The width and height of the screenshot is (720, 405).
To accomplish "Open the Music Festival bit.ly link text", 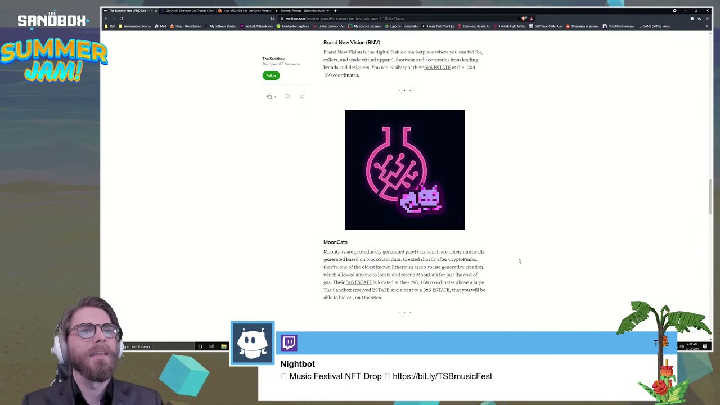I will (x=442, y=376).
